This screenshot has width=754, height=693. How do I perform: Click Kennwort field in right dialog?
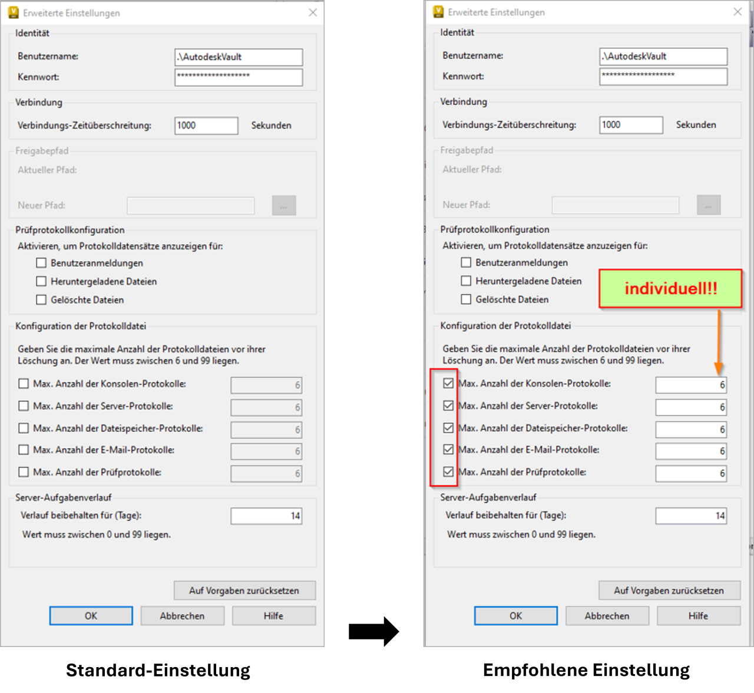(663, 77)
